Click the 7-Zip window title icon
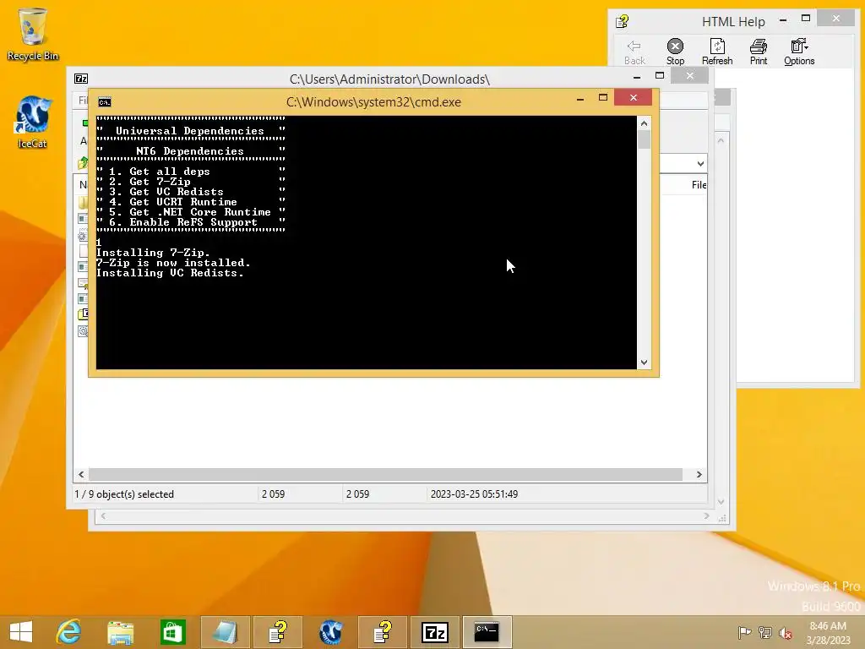The height and width of the screenshot is (649, 865). coord(81,79)
